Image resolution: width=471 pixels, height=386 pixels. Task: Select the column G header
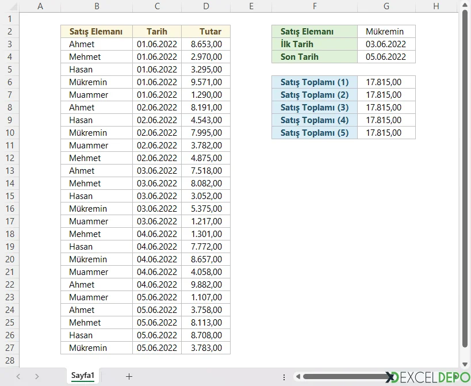click(386, 6)
